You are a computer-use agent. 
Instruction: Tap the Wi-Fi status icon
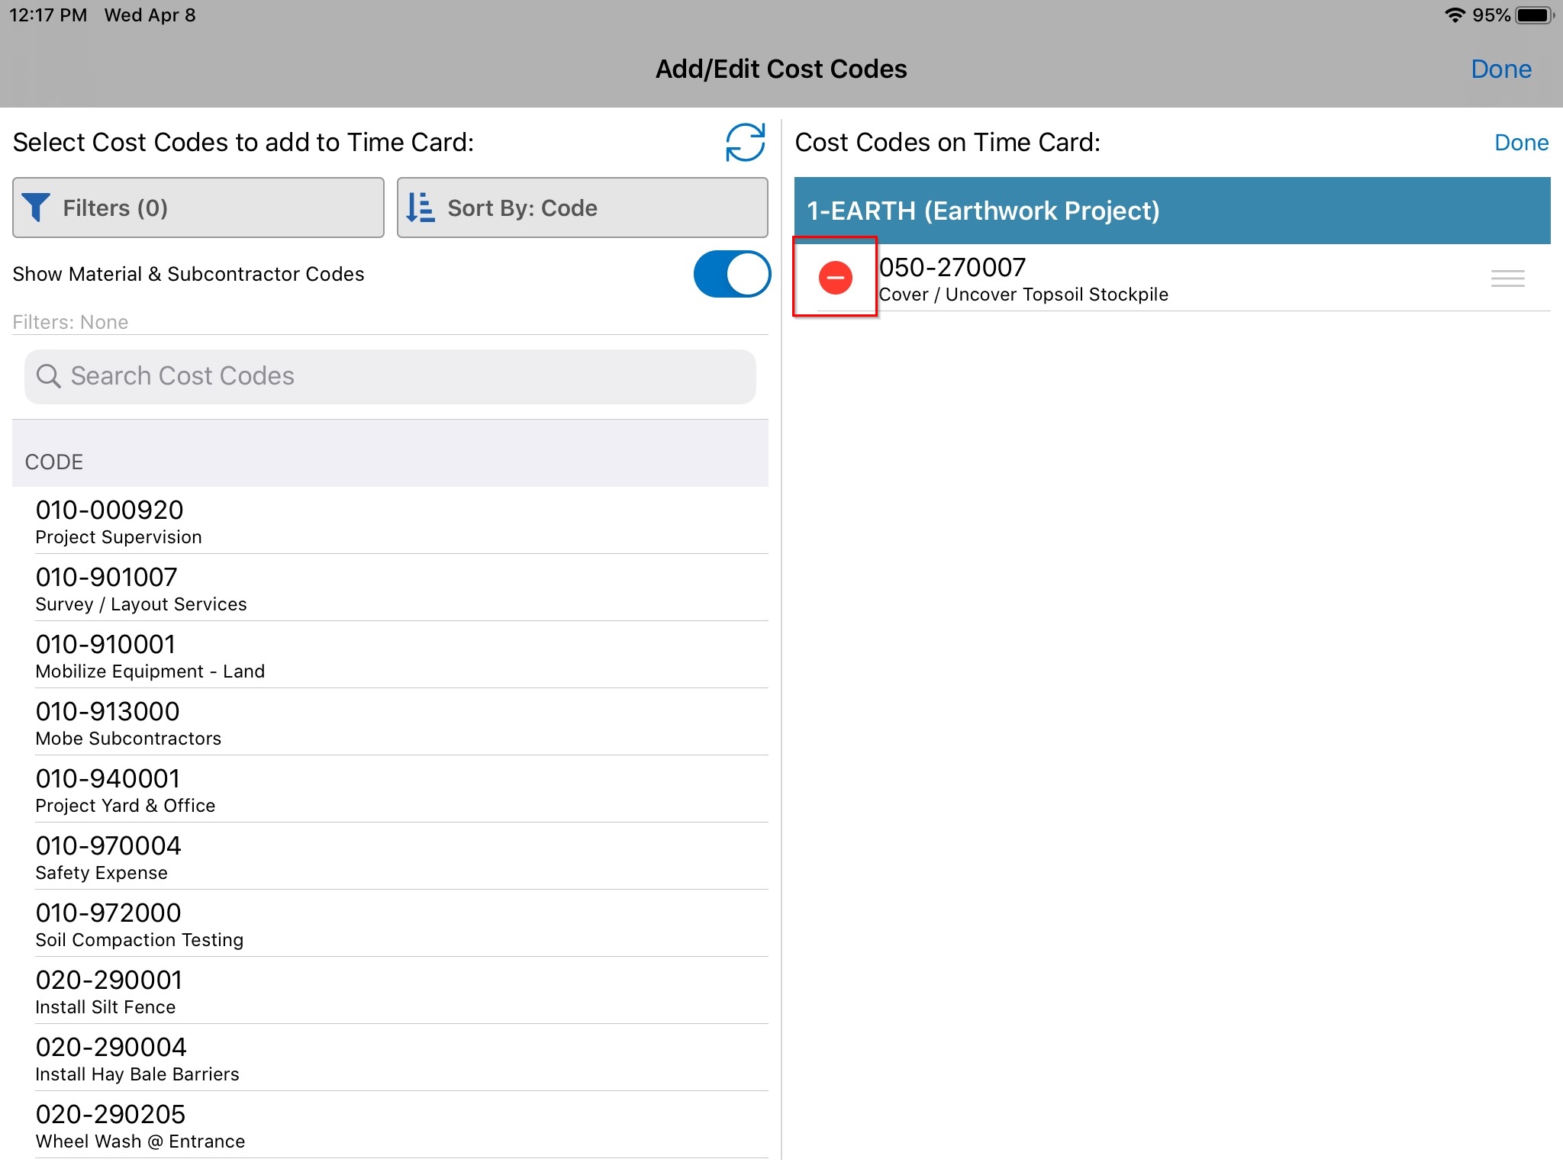coord(1455,15)
